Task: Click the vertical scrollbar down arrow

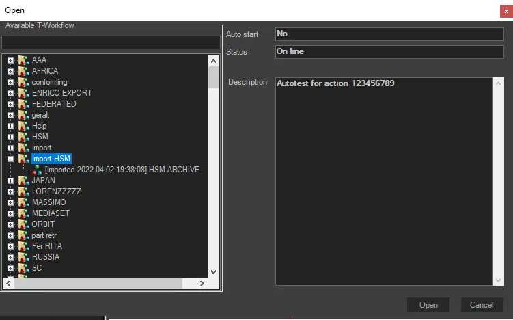Action: pos(213,271)
